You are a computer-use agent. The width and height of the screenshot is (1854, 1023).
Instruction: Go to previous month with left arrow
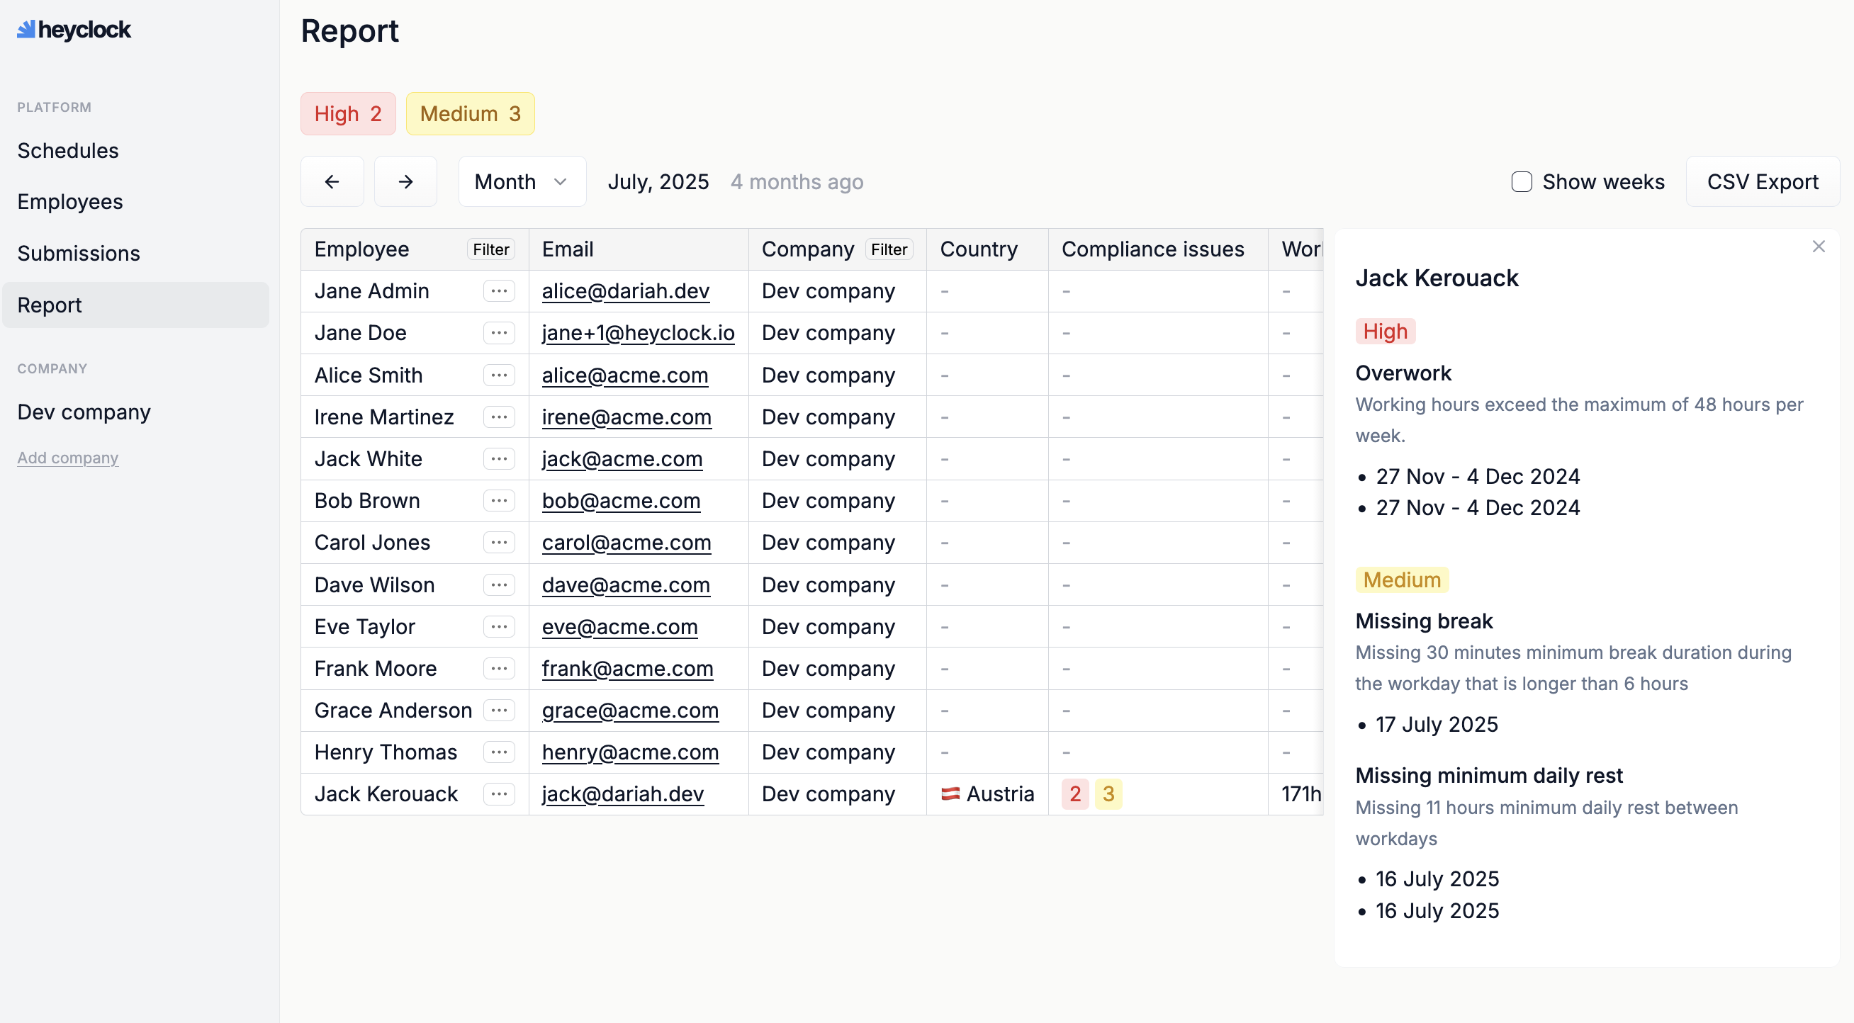332,181
